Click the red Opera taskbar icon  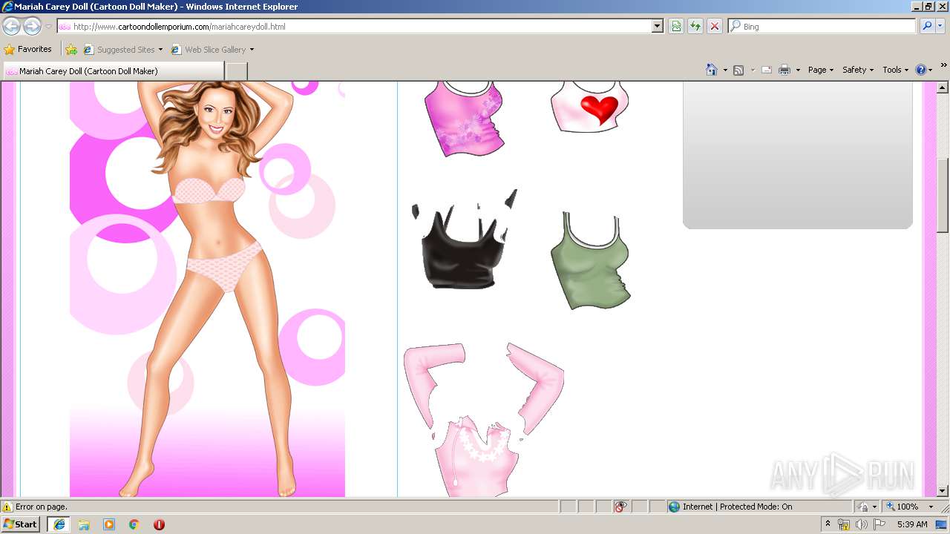click(x=159, y=524)
